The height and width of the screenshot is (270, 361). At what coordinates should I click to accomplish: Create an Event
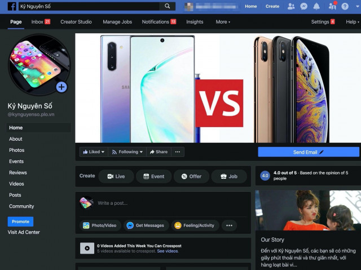pyautogui.click(x=153, y=176)
